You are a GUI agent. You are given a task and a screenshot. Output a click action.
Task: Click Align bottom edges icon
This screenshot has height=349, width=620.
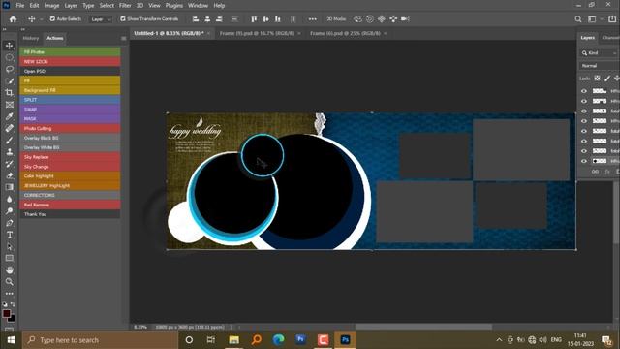[x=278, y=19]
